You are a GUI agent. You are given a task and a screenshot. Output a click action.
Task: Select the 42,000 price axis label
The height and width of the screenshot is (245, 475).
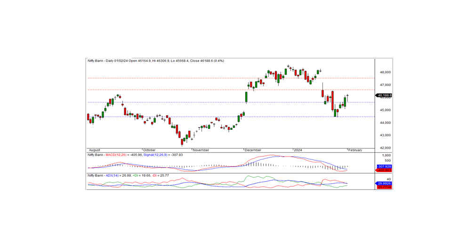(386, 148)
